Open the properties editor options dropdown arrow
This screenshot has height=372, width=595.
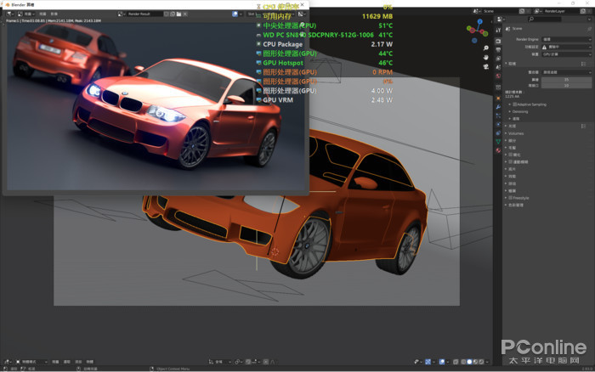coord(589,19)
